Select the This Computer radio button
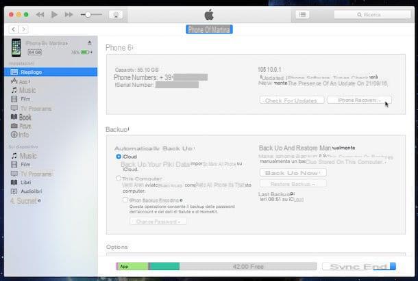 click(119, 178)
